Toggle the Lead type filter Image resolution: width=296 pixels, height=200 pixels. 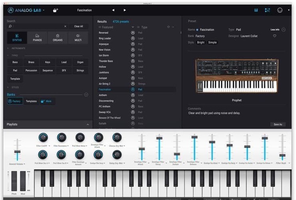[64, 62]
